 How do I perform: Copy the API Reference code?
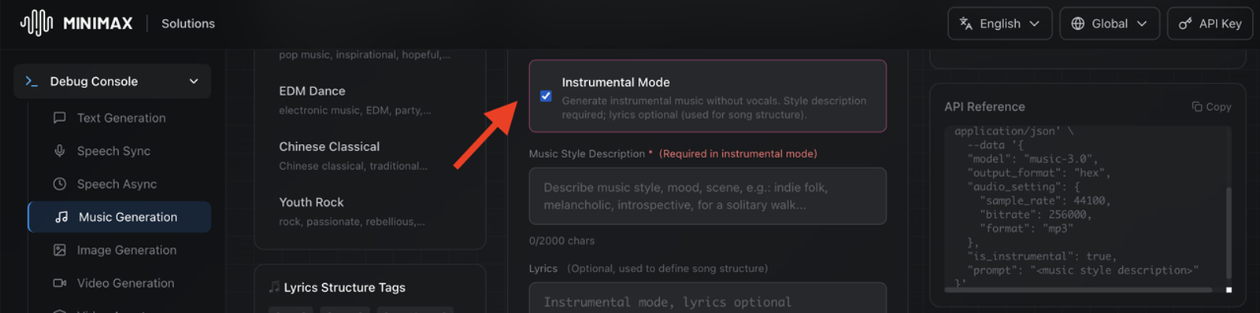[x=1211, y=107]
